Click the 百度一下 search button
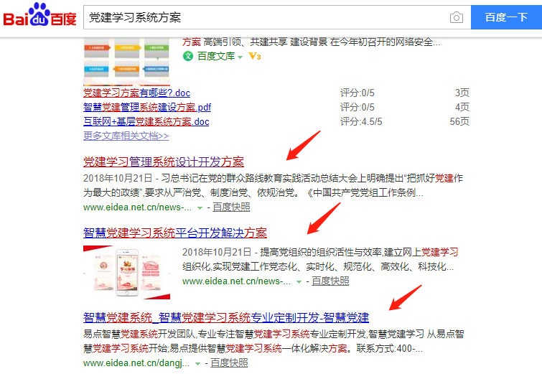Image resolution: width=542 pixels, height=374 pixels. (x=506, y=17)
